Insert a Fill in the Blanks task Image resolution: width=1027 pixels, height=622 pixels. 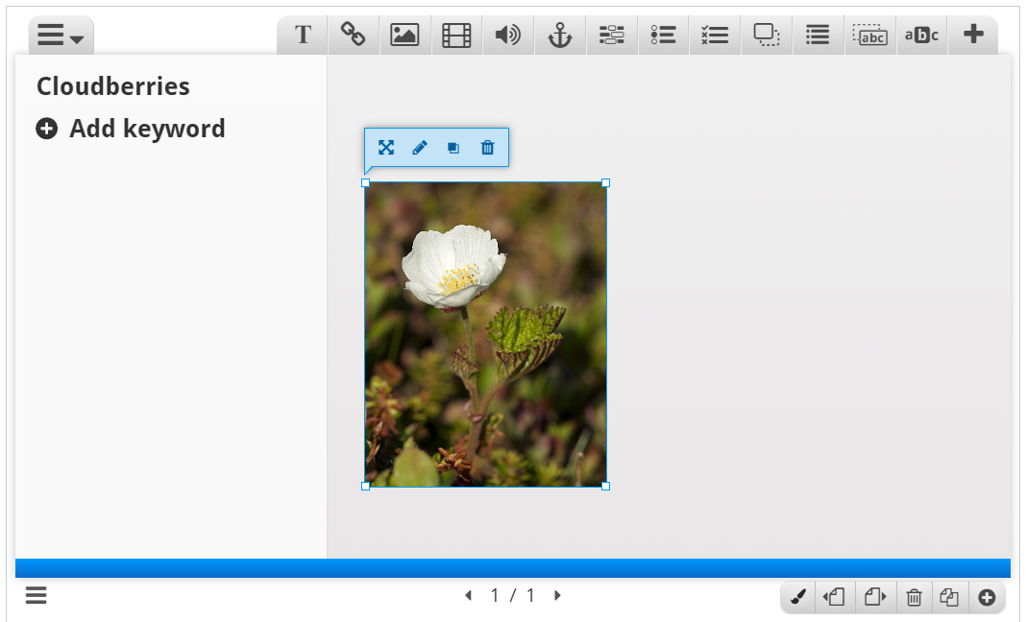click(x=612, y=35)
